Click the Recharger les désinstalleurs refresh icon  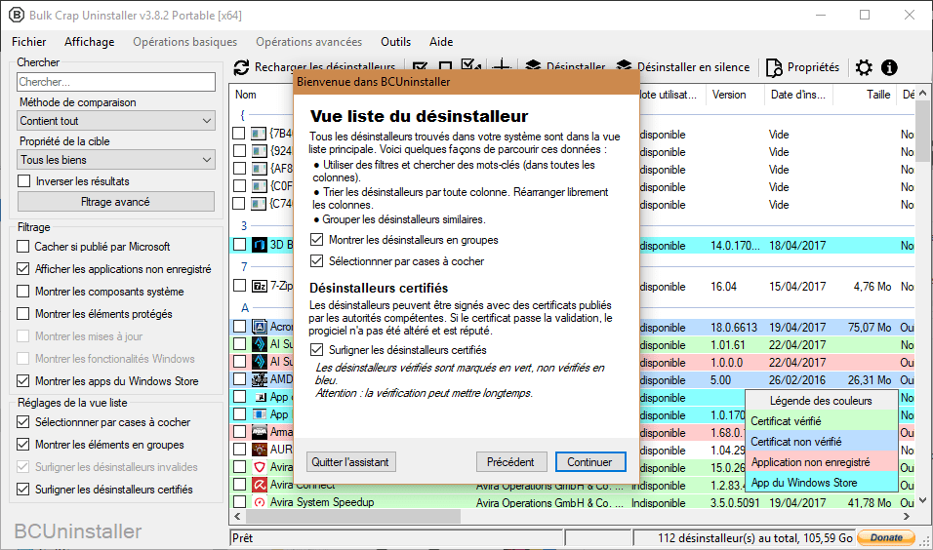tap(241, 68)
